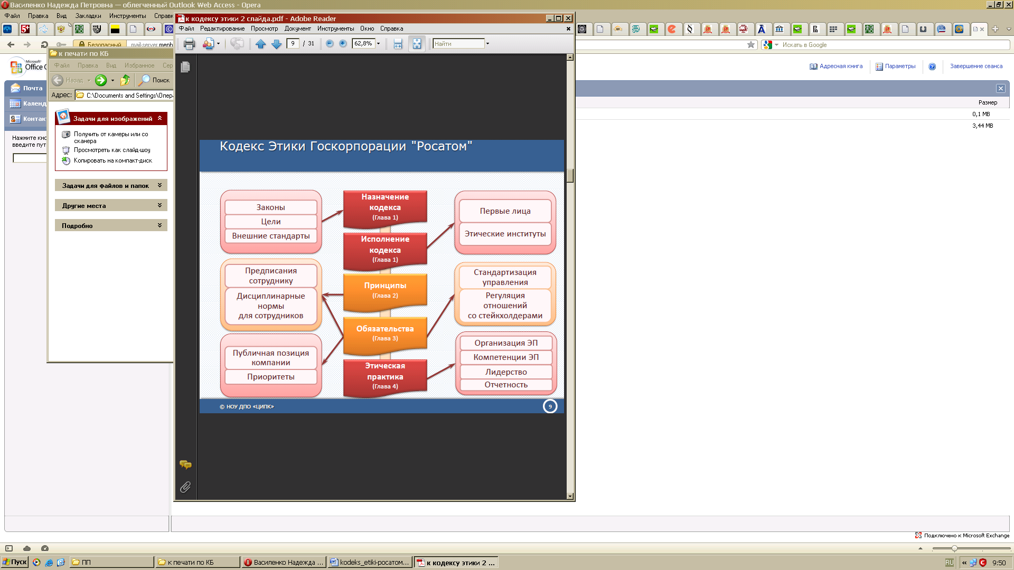Open the Attachments paperclip panel icon
Image resolution: width=1014 pixels, height=570 pixels.
click(185, 487)
